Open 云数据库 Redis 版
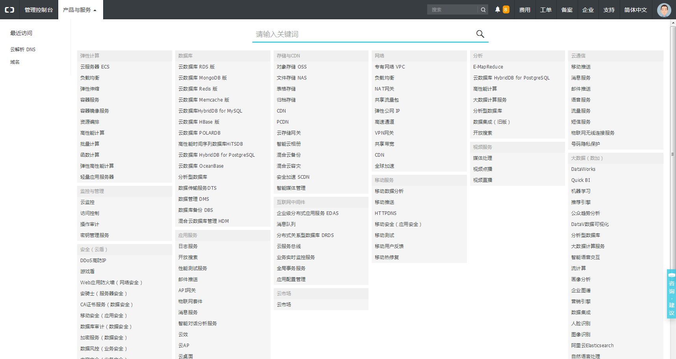 [x=198, y=89]
